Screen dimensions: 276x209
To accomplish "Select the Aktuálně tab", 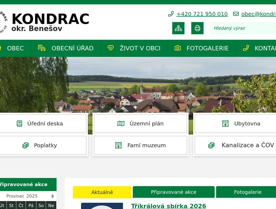I will pyautogui.click(x=102, y=192).
